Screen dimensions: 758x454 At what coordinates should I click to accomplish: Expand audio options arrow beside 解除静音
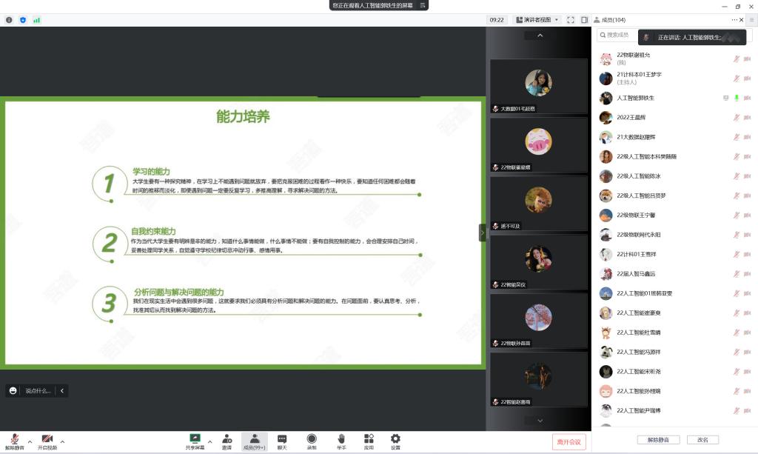30,442
